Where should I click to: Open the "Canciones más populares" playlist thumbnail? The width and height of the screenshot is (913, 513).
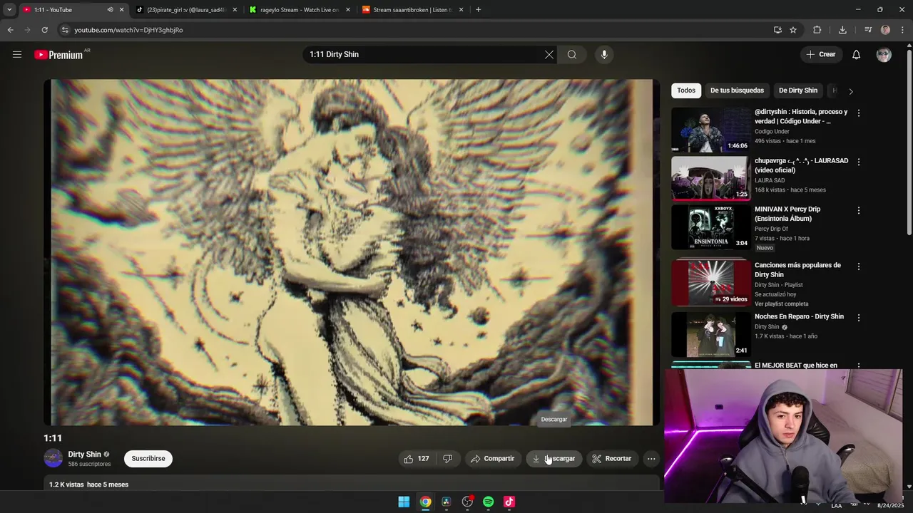[x=711, y=282]
